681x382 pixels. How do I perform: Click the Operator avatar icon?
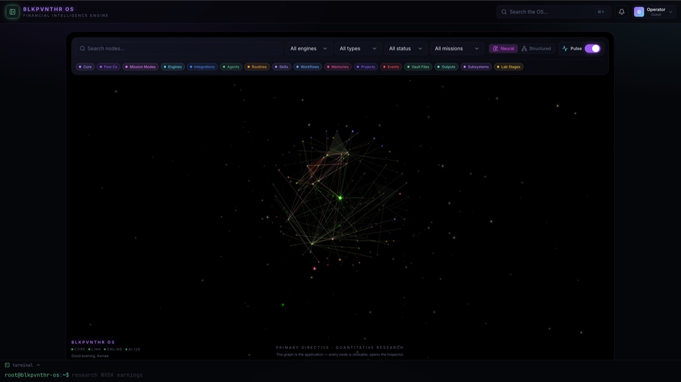[639, 12]
